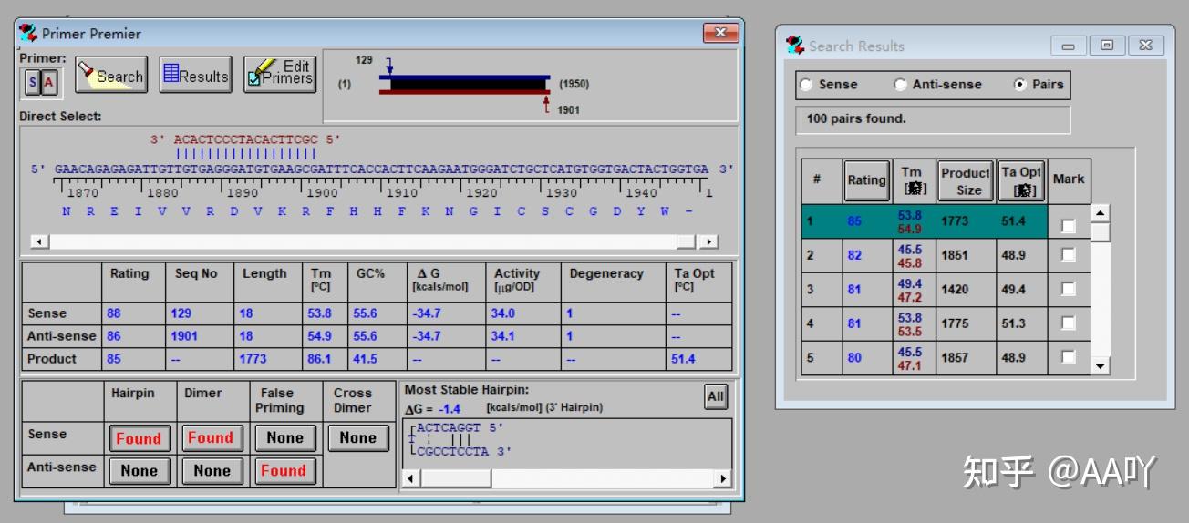Click the sequence view scrollbar thumb
Screen dimensions: 1189x523
tap(686, 241)
